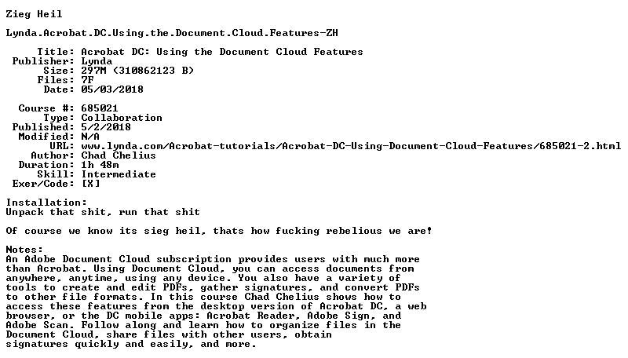Click the Author name Chad Chelius
Image resolution: width=628 pixels, height=358 pixels.
click(119, 155)
